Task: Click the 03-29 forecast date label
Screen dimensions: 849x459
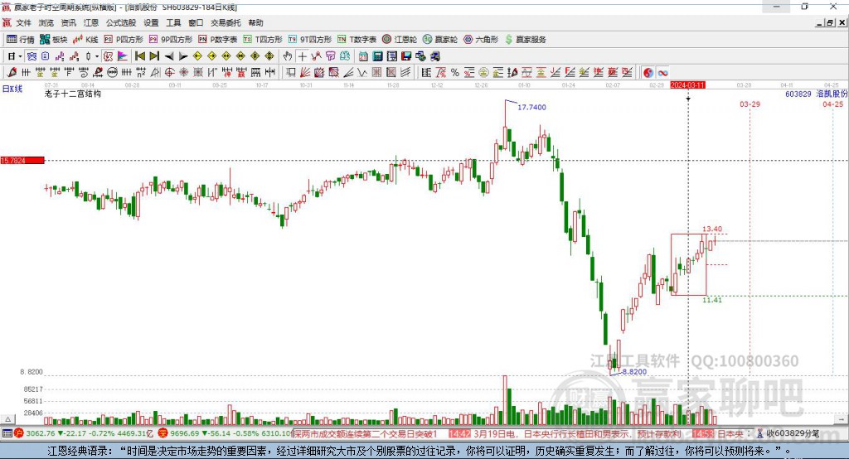Action: pyautogui.click(x=750, y=104)
